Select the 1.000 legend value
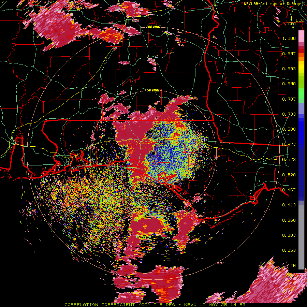The image size is (307, 307). [289, 38]
